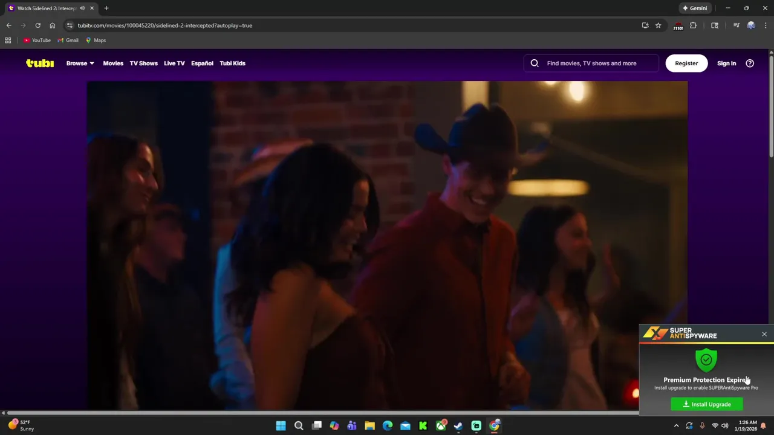This screenshot has width=774, height=435.
Task: Open the Chrome three-dot menu
Action: [766, 25]
